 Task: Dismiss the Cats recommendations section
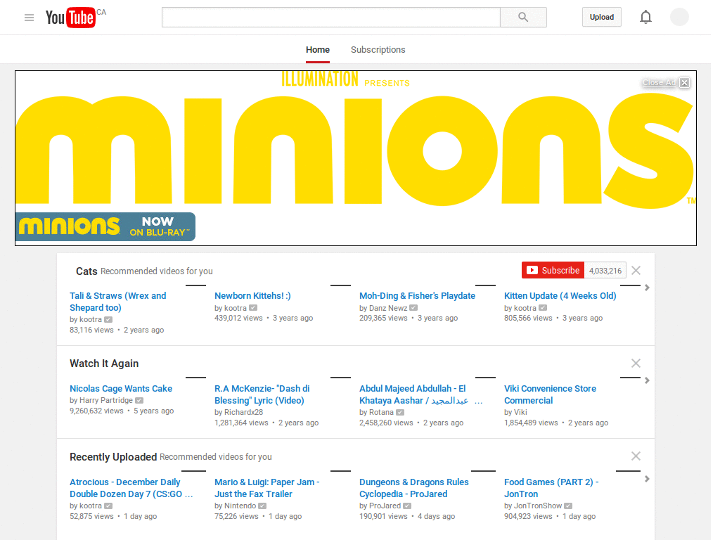[x=636, y=270]
